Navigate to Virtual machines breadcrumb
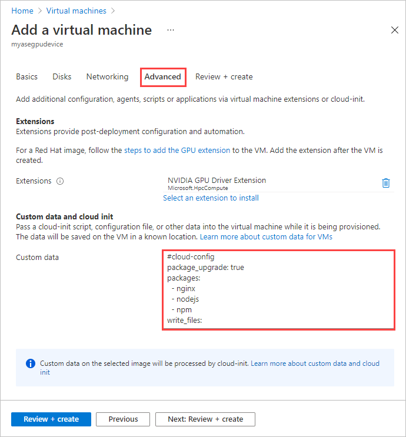Viewport: 406px width, 437px height. click(x=76, y=11)
